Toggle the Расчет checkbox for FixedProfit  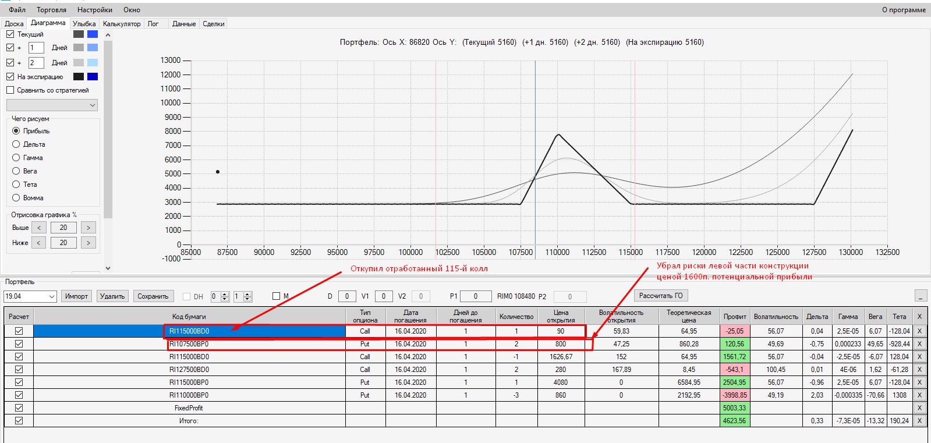click(19, 408)
